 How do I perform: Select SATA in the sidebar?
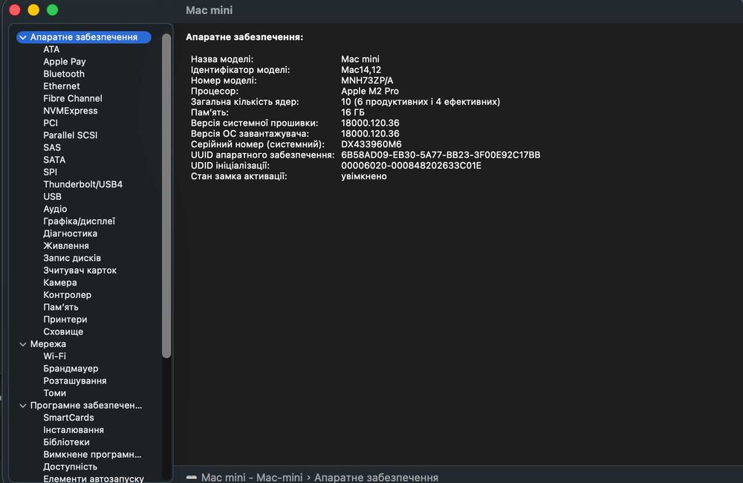[54, 160]
